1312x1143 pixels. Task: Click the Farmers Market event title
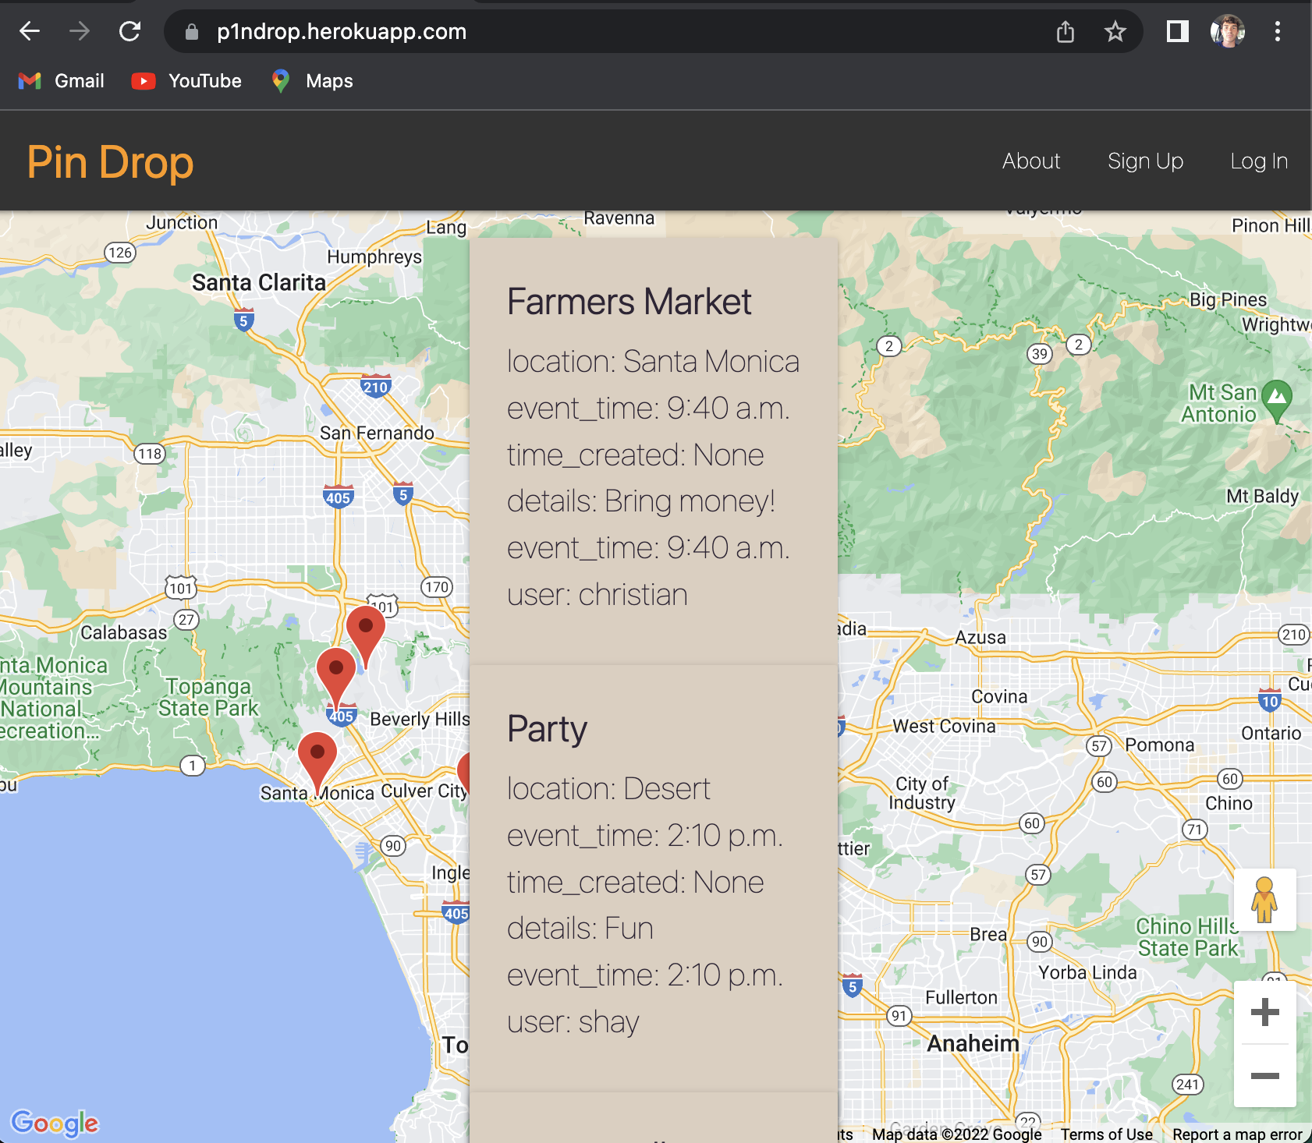[629, 302]
